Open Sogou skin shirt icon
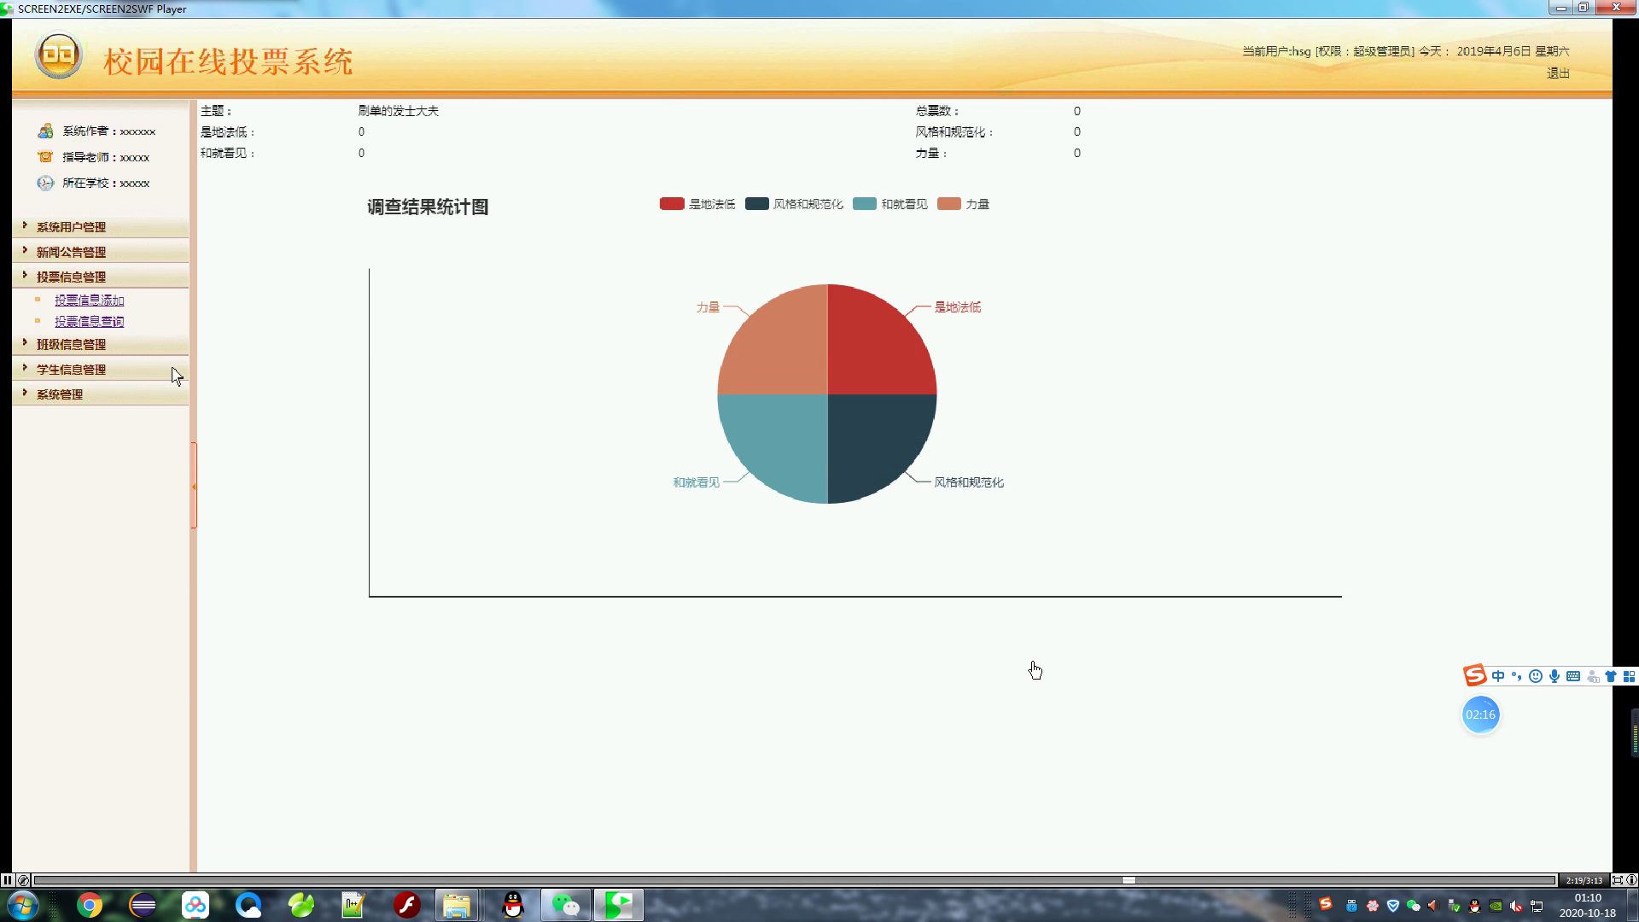1639x922 pixels. coord(1611,676)
